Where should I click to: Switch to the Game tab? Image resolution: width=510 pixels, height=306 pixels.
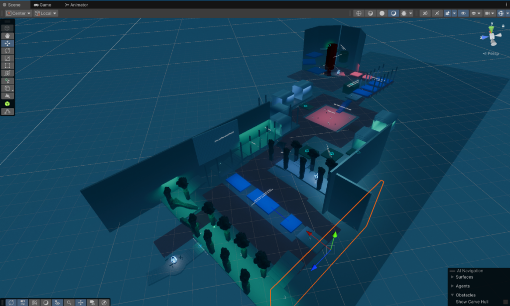click(x=43, y=4)
